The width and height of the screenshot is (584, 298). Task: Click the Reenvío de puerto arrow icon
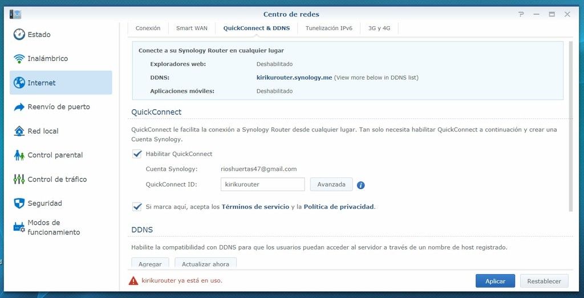tap(19, 107)
